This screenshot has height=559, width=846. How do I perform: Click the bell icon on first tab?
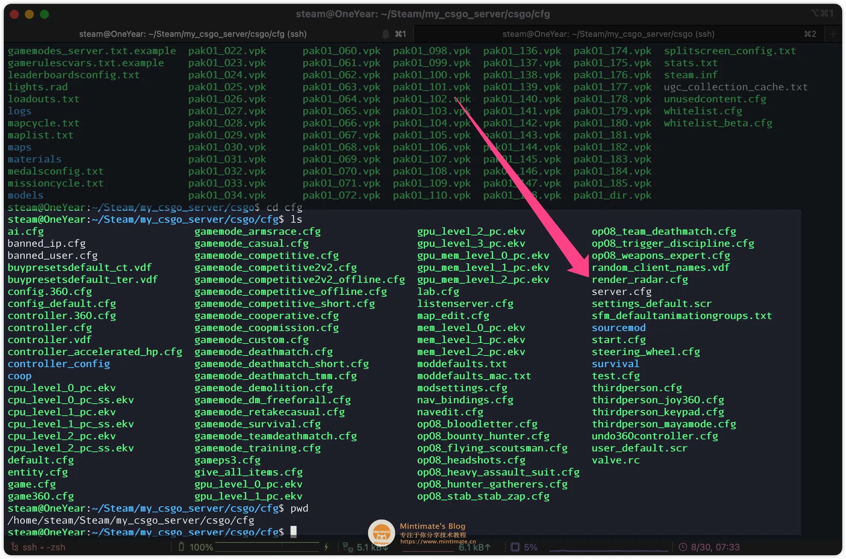385,34
